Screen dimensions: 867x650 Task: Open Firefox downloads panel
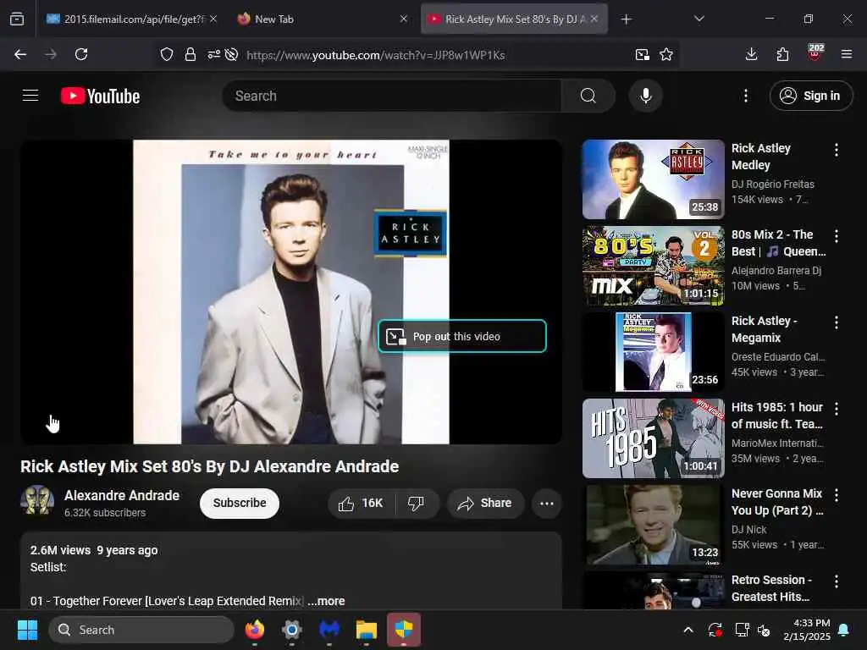751,54
